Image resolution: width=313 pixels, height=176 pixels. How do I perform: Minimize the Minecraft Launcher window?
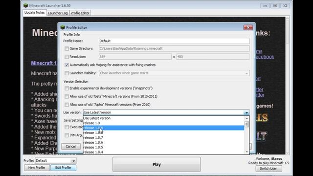[x=265, y=5]
